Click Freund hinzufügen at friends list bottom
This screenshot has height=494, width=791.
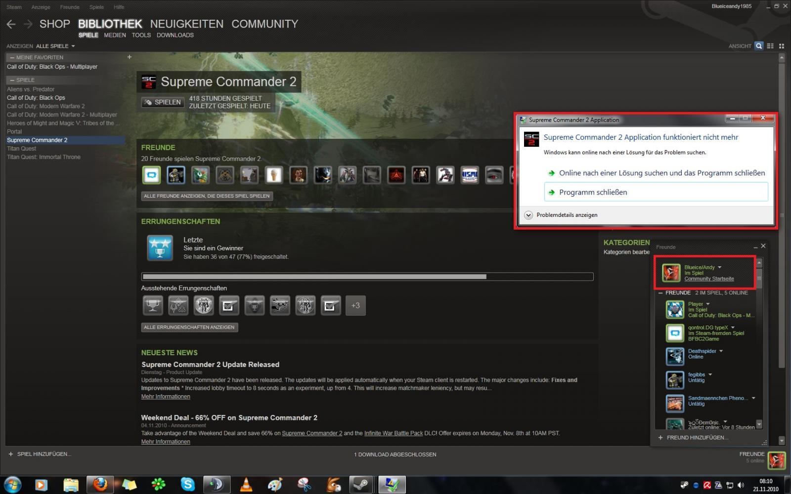click(693, 438)
